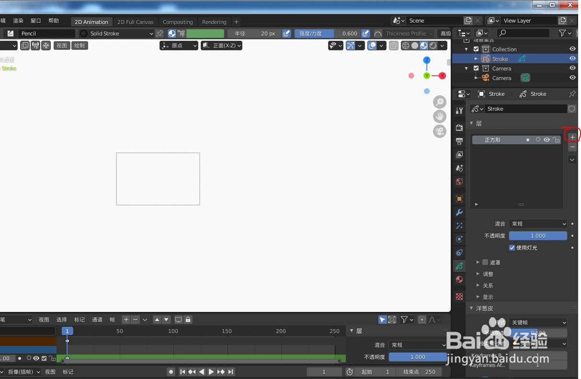Toggle lock on 正方形 layer

click(x=556, y=140)
